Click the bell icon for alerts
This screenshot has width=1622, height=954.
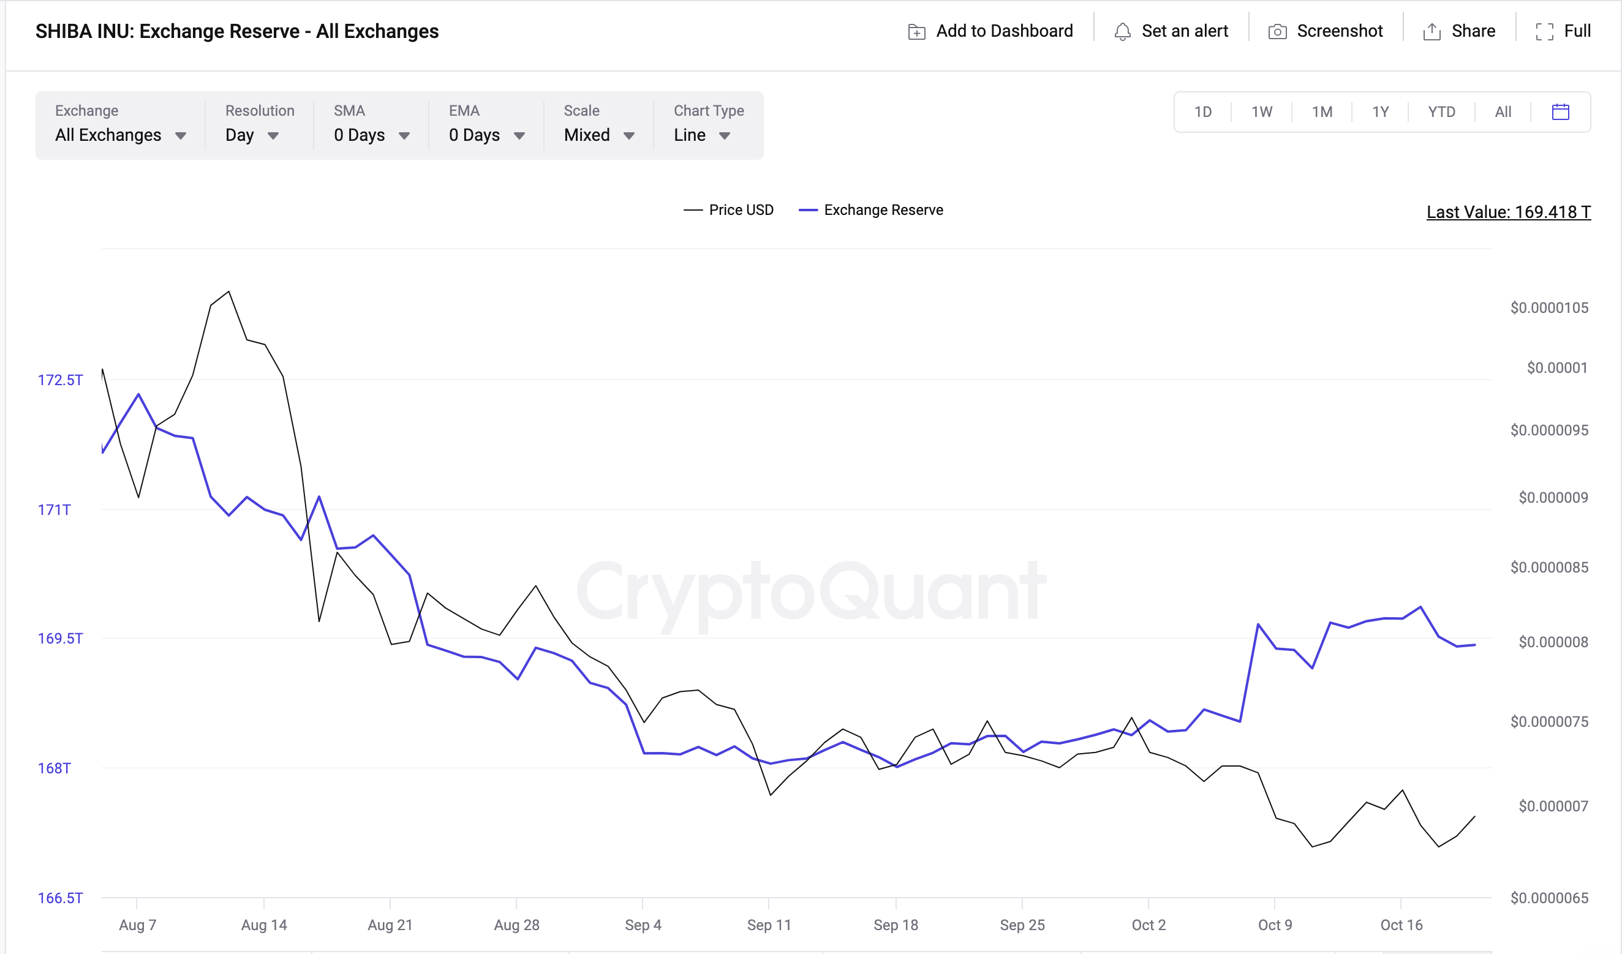pos(1122,31)
